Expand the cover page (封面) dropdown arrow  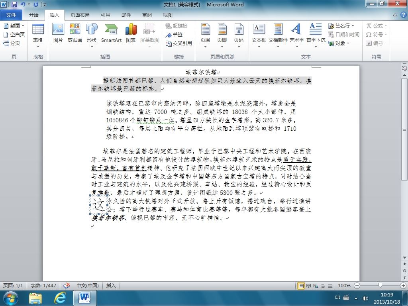point(23,25)
